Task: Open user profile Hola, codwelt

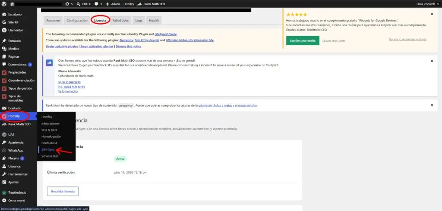Action: (428, 4)
